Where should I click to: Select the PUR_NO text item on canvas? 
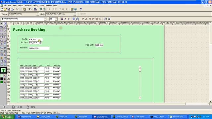click(36, 39)
